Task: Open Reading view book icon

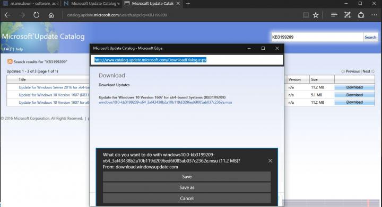Action: click(x=306, y=15)
